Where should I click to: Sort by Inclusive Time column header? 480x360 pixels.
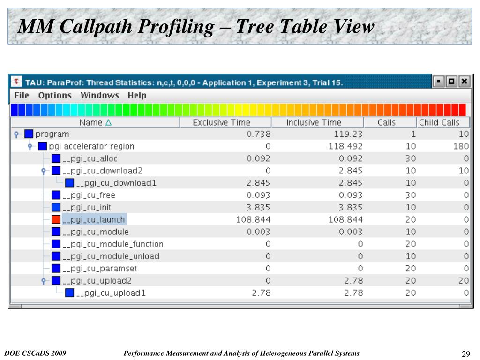[317, 122]
